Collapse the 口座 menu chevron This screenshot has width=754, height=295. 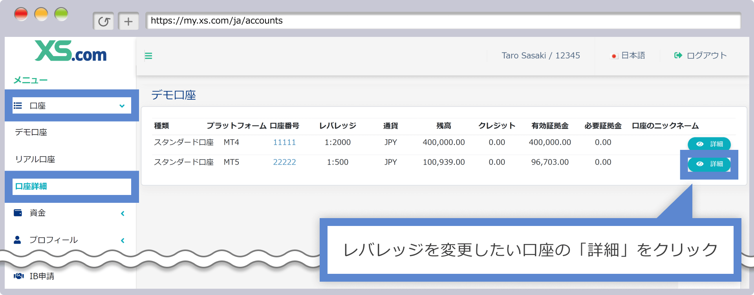(122, 106)
